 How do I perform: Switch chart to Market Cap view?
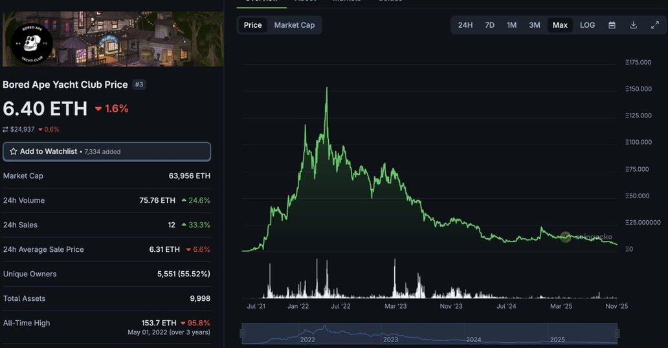295,25
